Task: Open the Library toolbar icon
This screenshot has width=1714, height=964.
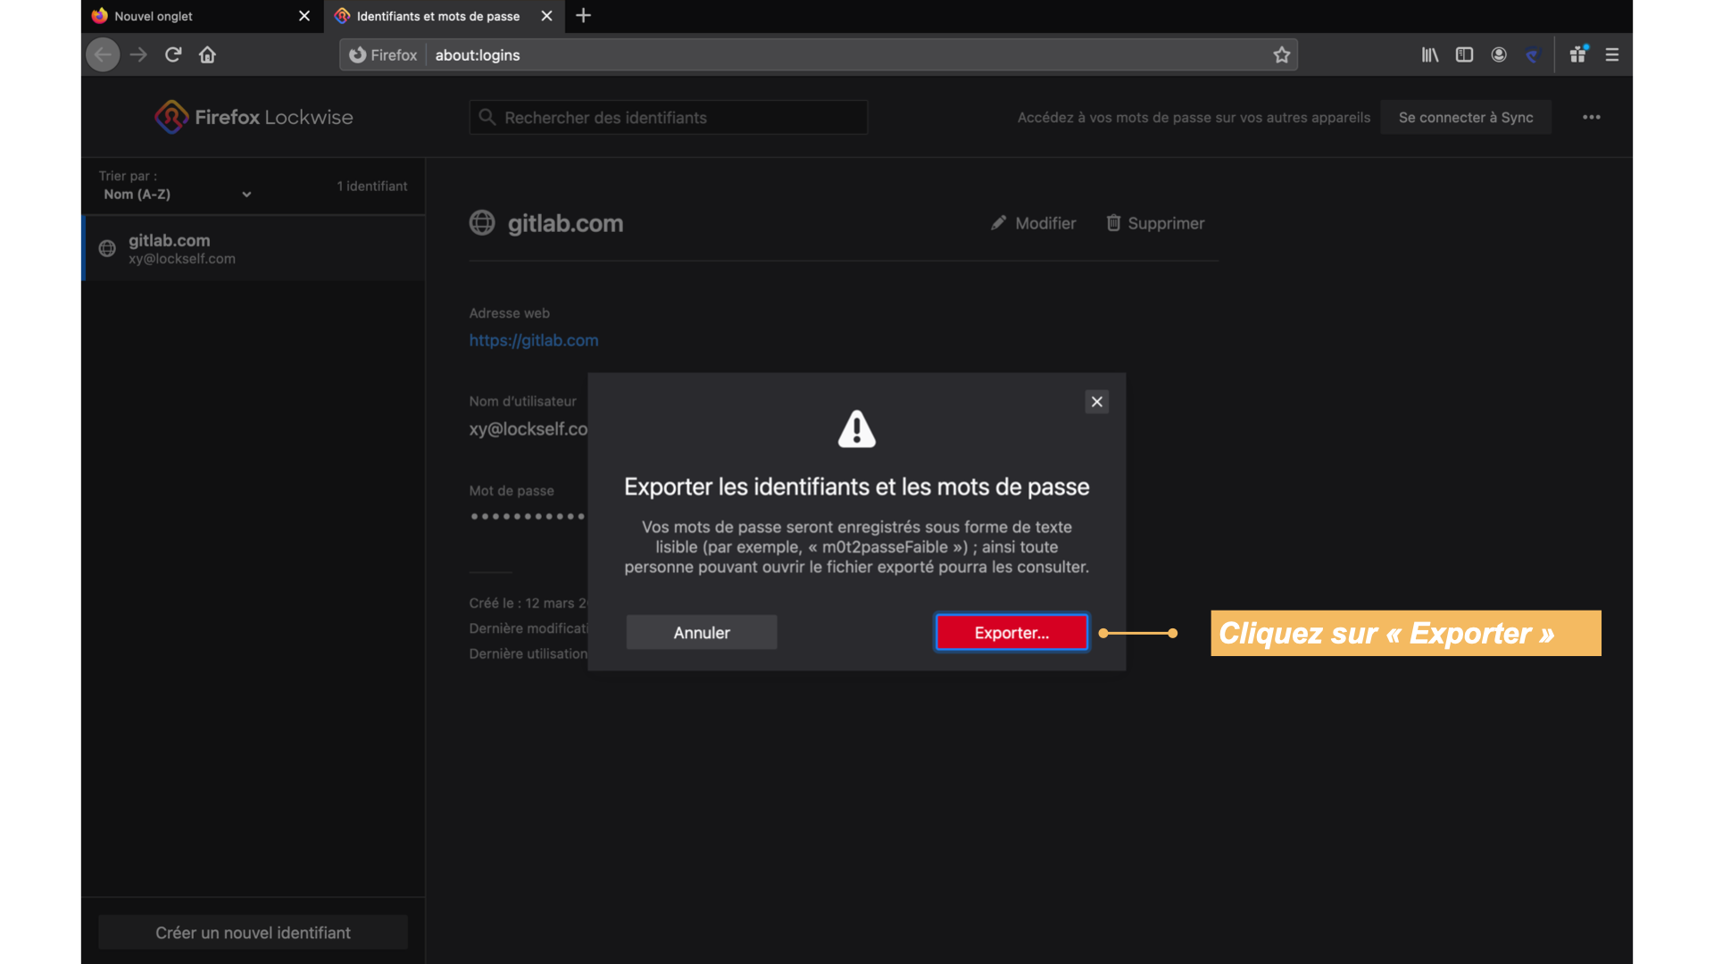Action: [1430, 54]
